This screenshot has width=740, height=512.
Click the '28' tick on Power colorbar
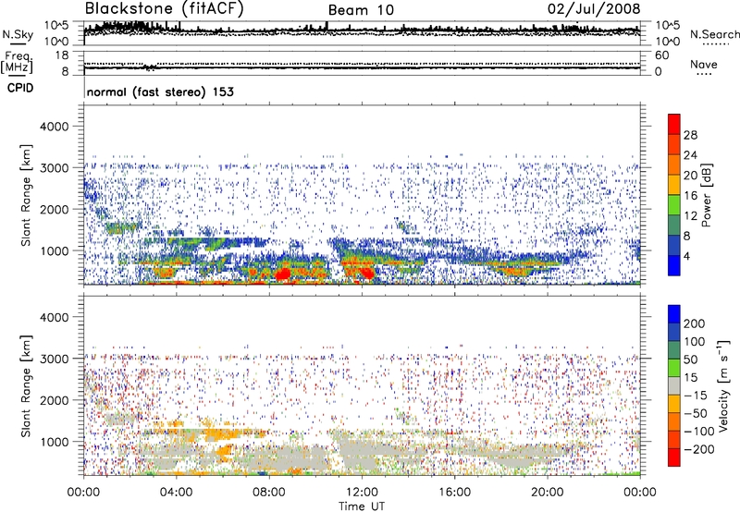[x=690, y=135]
